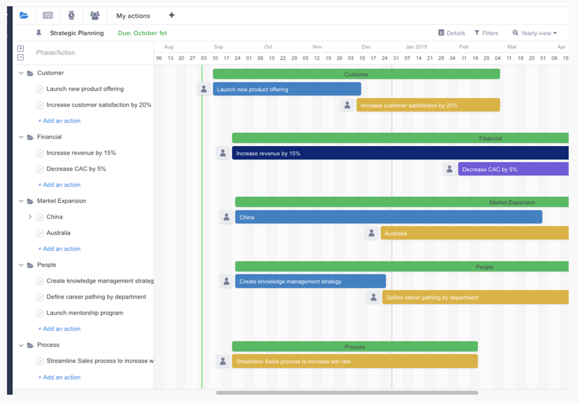Select the yellow Australia bar

(475, 233)
